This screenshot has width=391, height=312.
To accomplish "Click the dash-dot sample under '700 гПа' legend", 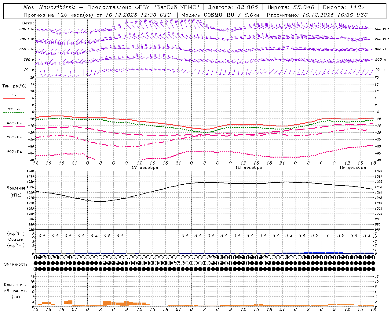I will coord(14,141).
